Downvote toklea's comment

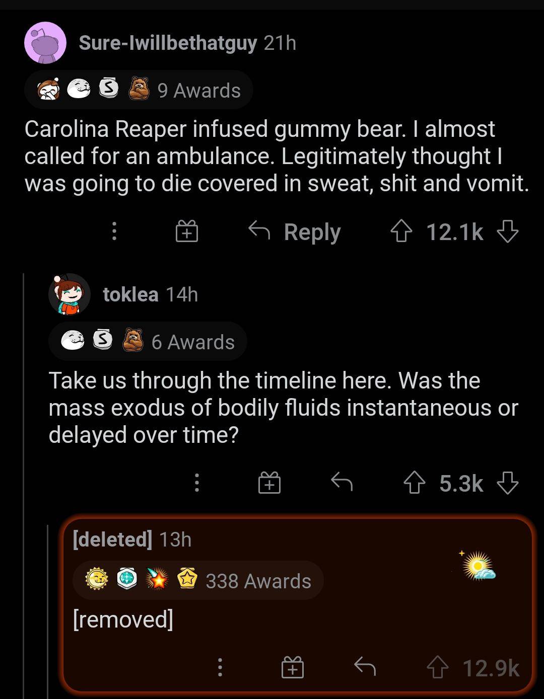pos(507,484)
